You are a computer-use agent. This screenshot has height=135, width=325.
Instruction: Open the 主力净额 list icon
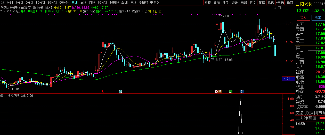tap(314, 118)
